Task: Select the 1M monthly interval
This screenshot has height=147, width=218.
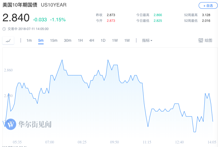Action: 127,40
